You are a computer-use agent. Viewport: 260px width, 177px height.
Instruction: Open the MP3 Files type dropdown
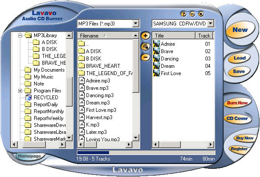(136, 24)
